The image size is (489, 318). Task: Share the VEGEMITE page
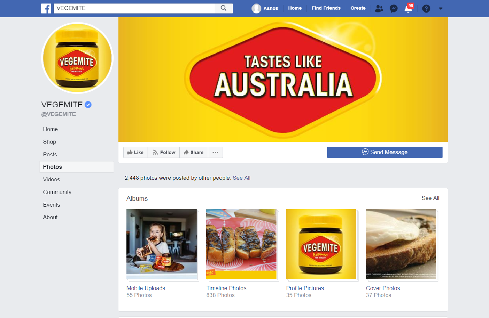pos(194,152)
